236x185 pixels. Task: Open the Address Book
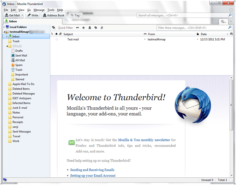point(53,15)
